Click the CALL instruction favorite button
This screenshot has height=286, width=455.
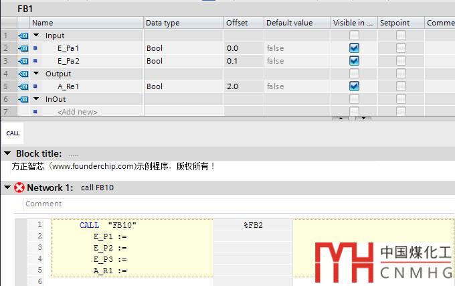pos(13,133)
